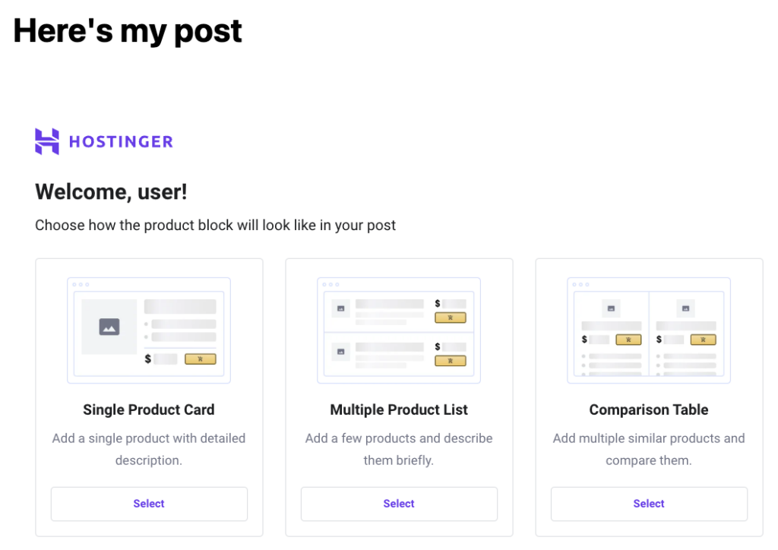Click the bottom image icon in Multiple Product List

(x=340, y=351)
